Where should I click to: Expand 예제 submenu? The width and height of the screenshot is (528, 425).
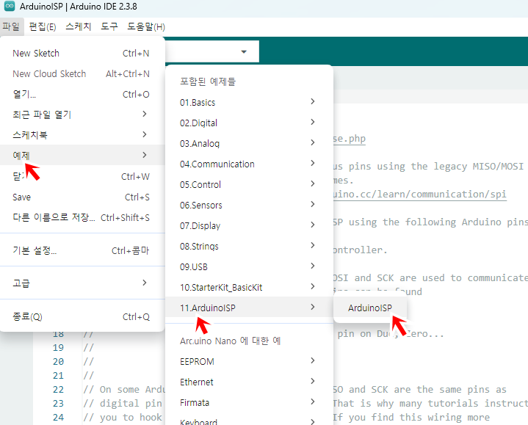(82, 155)
